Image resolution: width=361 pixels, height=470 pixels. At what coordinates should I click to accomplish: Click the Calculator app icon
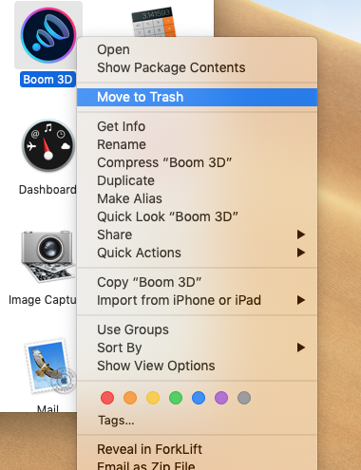coord(153,22)
